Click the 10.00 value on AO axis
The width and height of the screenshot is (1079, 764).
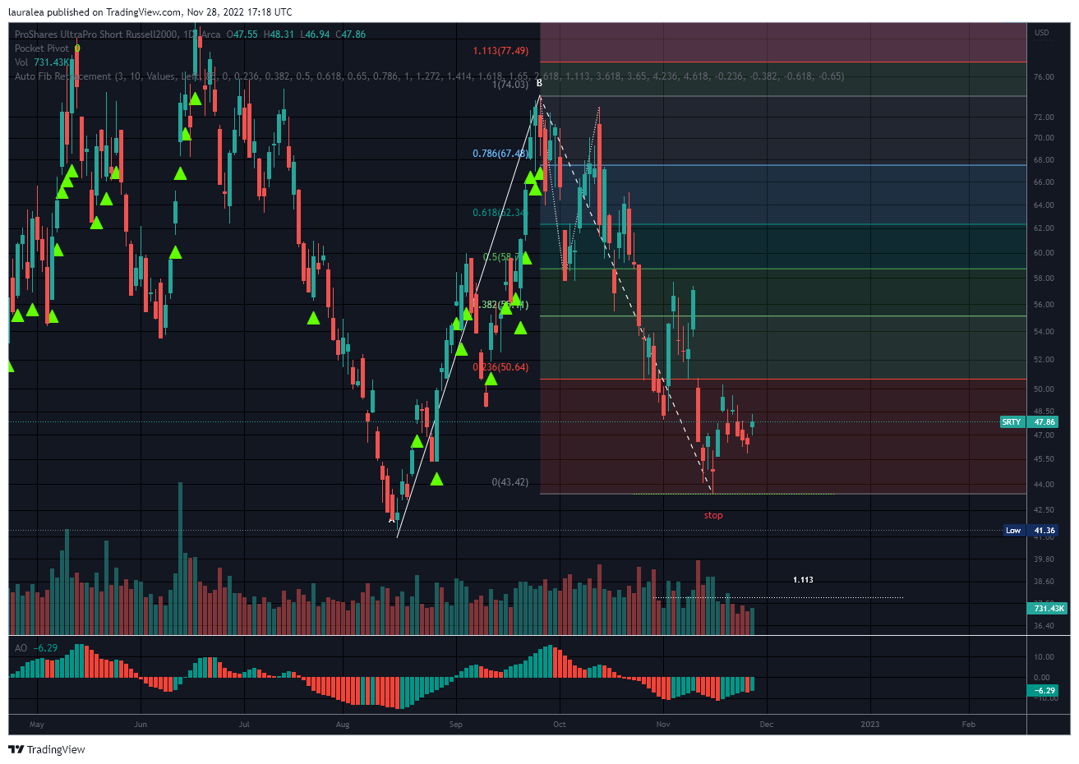click(1044, 657)
